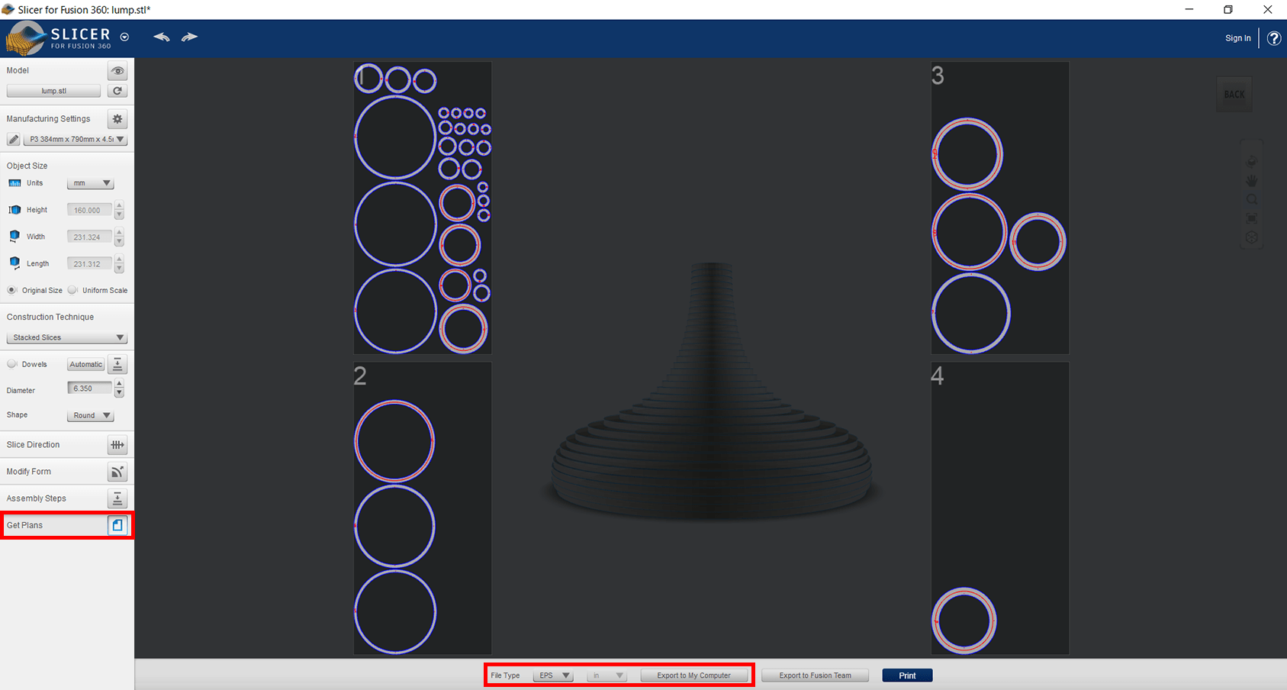The image size is (1287, 690).
Task: Select the Pan hand tool
Action: pyautogui.click(x=1252, y=181)
